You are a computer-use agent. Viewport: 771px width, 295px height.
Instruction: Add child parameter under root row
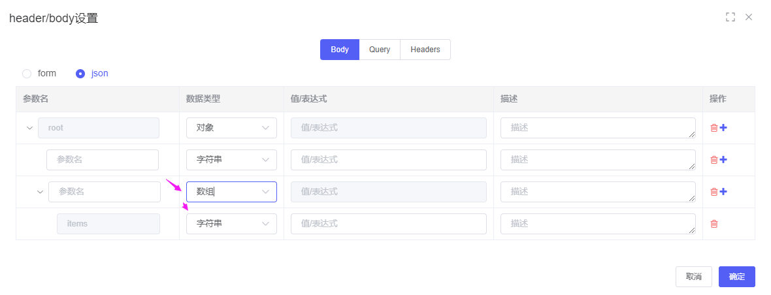[723, 128]
